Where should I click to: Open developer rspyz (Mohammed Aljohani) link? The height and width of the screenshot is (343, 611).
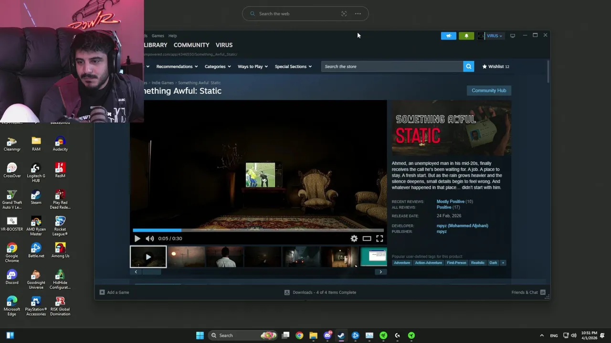(x=462, y=226)
